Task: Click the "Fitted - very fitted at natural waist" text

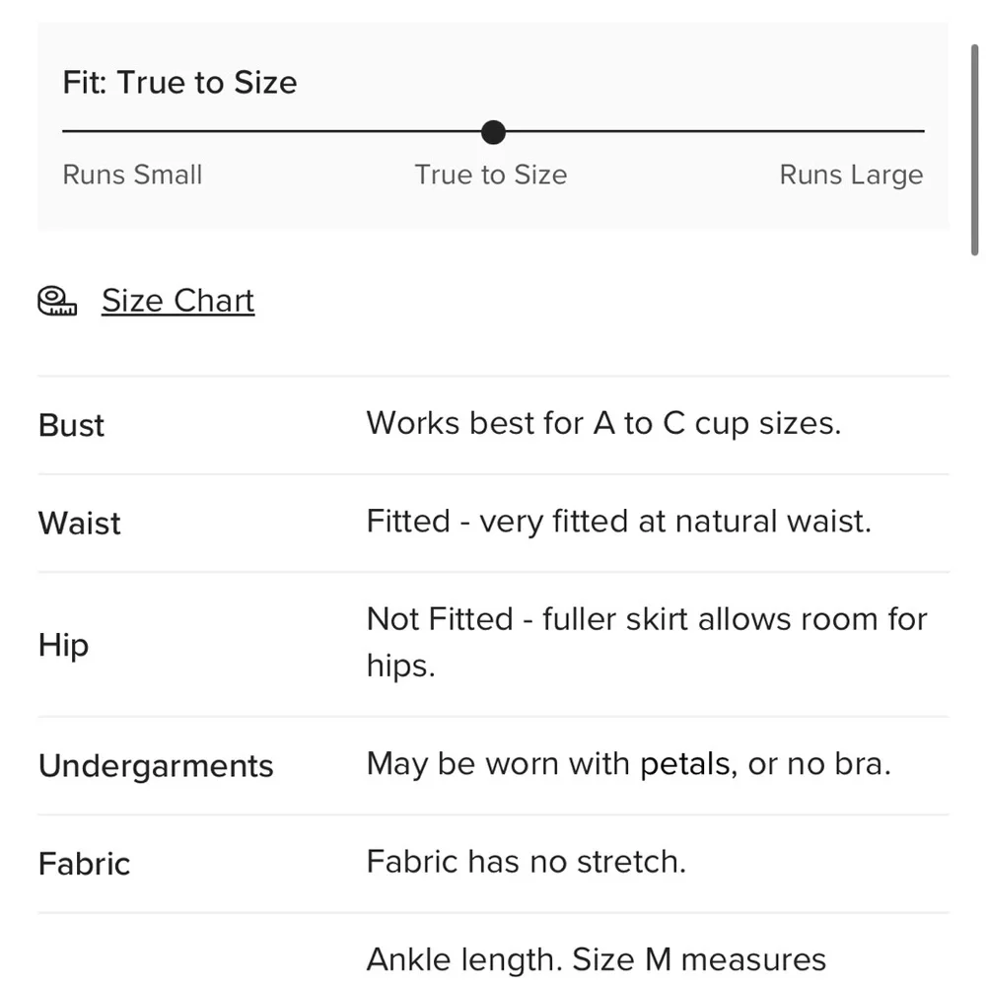Action: click(x=618, y=521)
